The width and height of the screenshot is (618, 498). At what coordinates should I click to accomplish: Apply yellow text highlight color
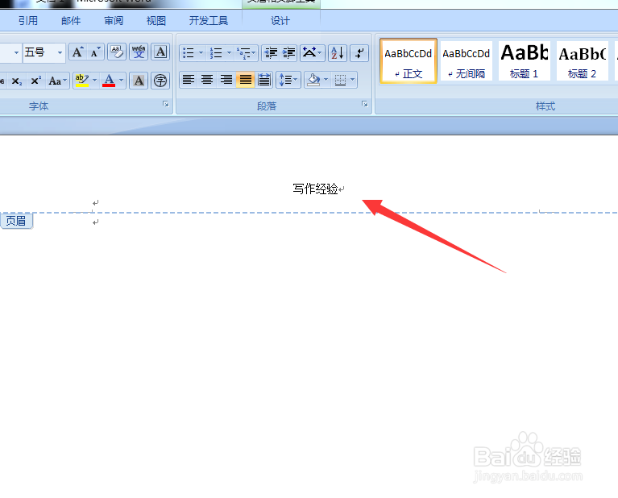pos(81,81)
